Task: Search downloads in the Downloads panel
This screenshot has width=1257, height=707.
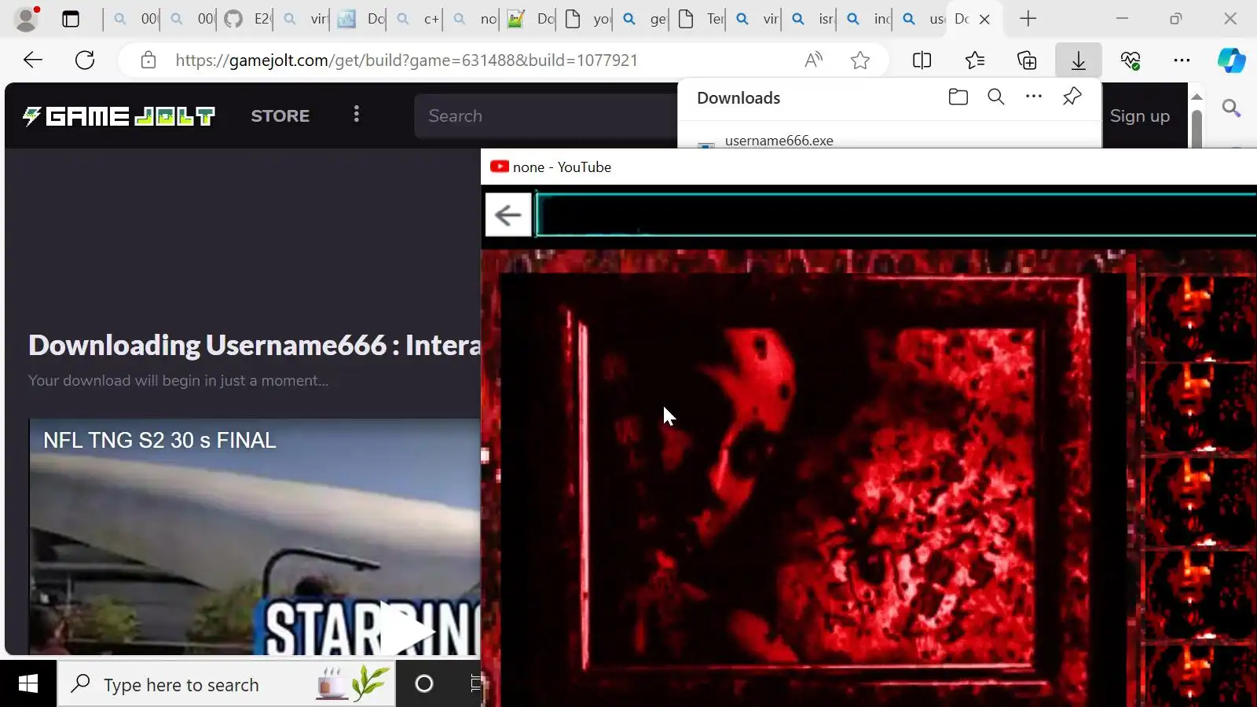Action: [995, 97]
